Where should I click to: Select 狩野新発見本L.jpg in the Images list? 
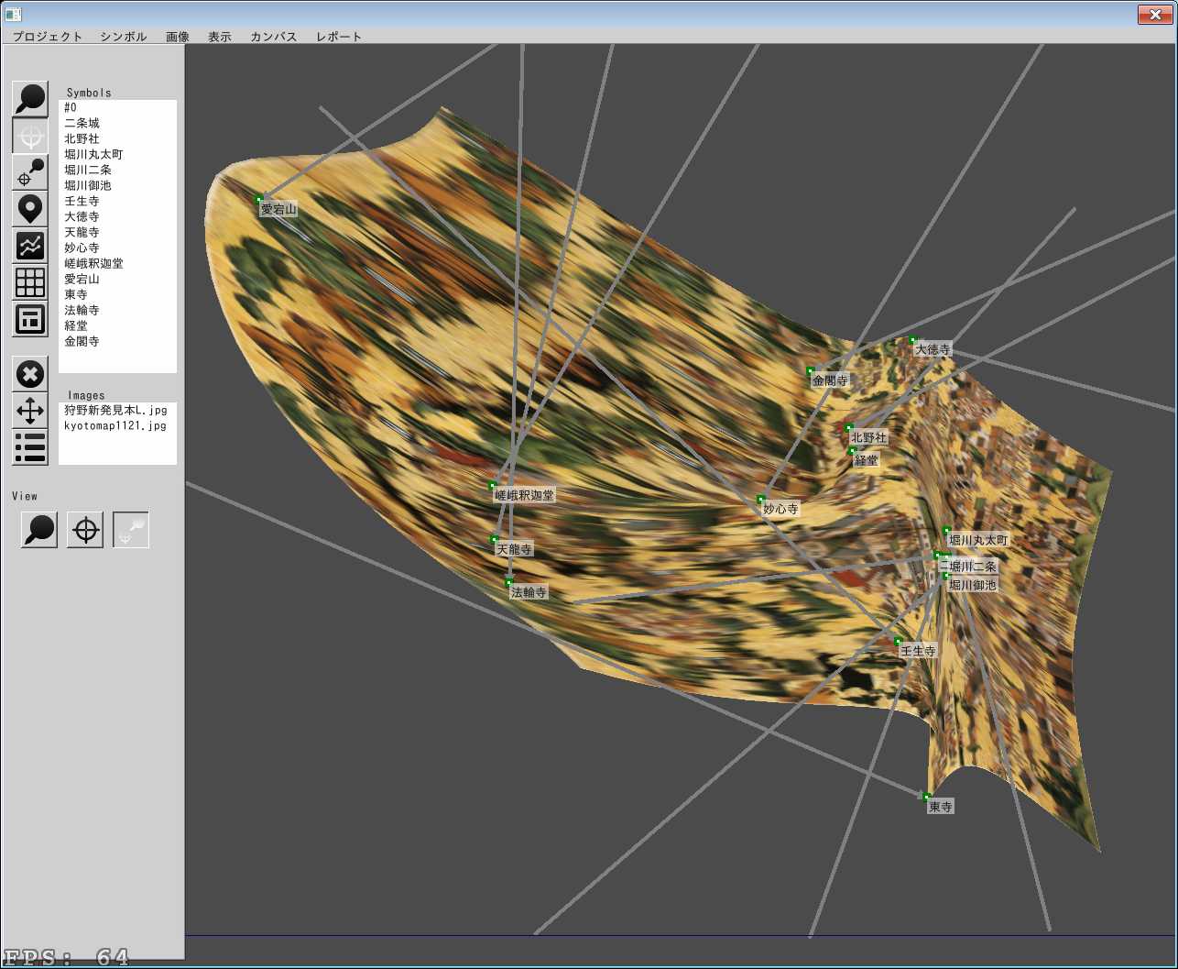click(117, 410)
